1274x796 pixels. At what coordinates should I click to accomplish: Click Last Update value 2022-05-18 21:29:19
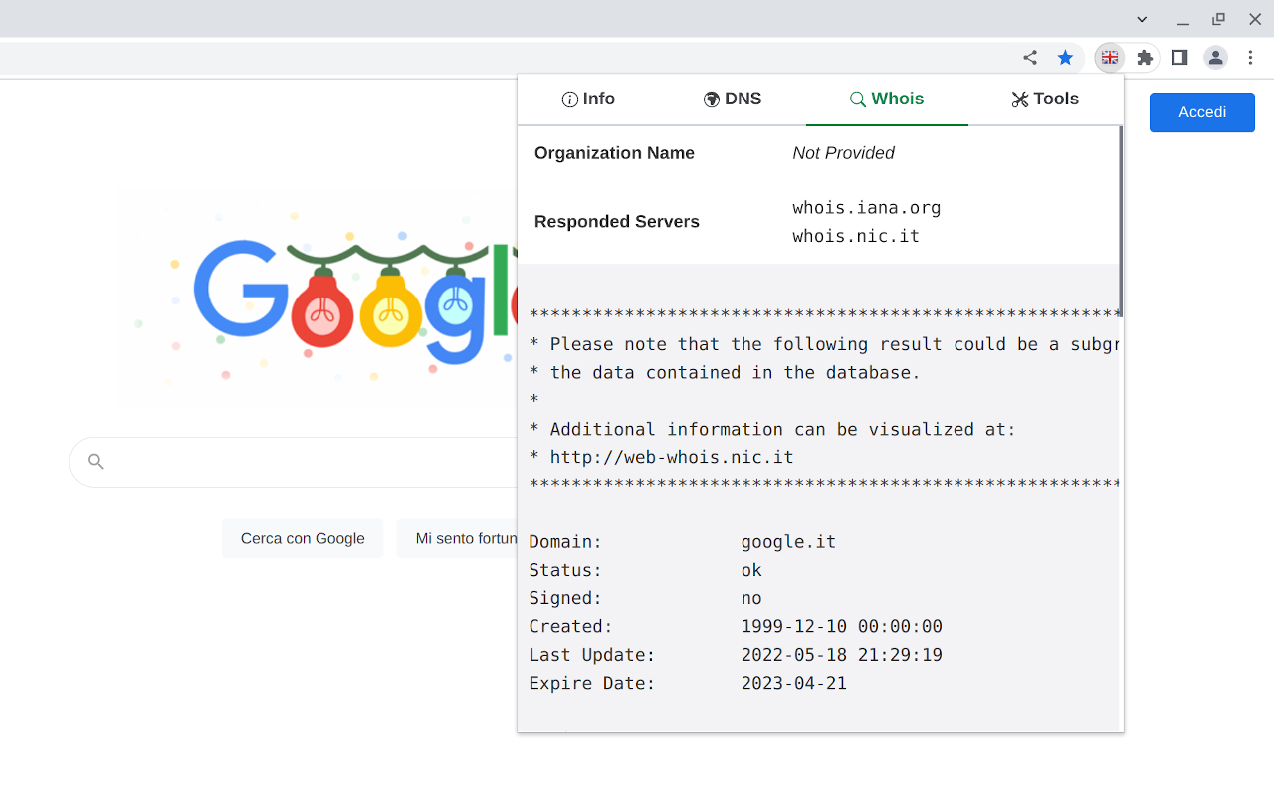point(841,655)
